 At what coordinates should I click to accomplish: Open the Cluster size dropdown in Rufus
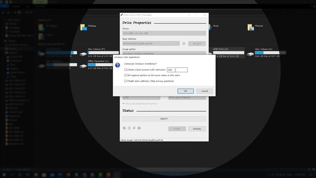pyautogui.click(x=187, y=98)
